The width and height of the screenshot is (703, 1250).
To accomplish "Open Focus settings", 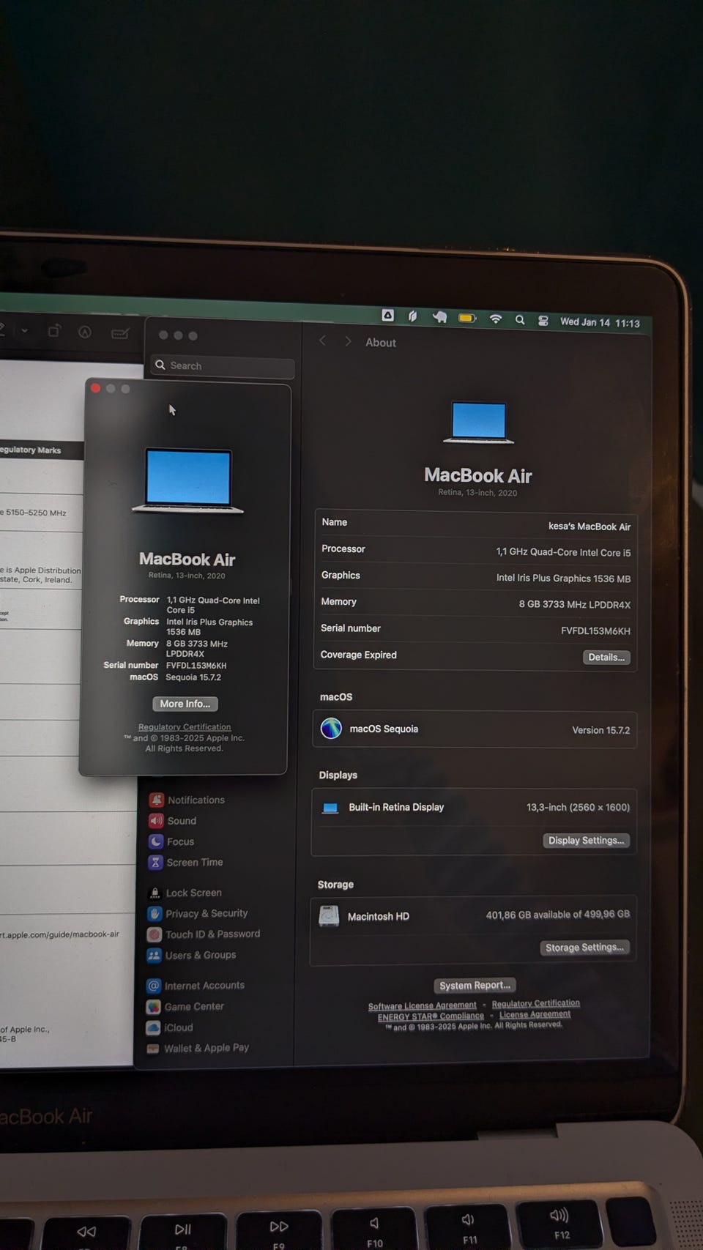I will (171, 841).
